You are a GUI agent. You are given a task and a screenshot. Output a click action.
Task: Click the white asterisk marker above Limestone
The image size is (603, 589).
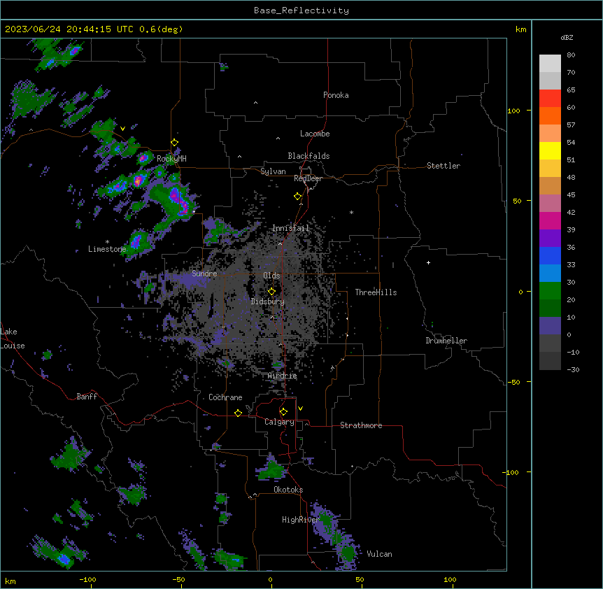pos(107,242)
